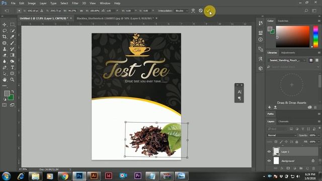Select the Move tool

pyautogui.click(x=5, y=25)
